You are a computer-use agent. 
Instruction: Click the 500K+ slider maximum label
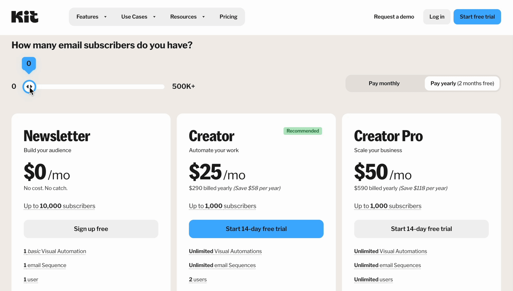pos(184,86)
